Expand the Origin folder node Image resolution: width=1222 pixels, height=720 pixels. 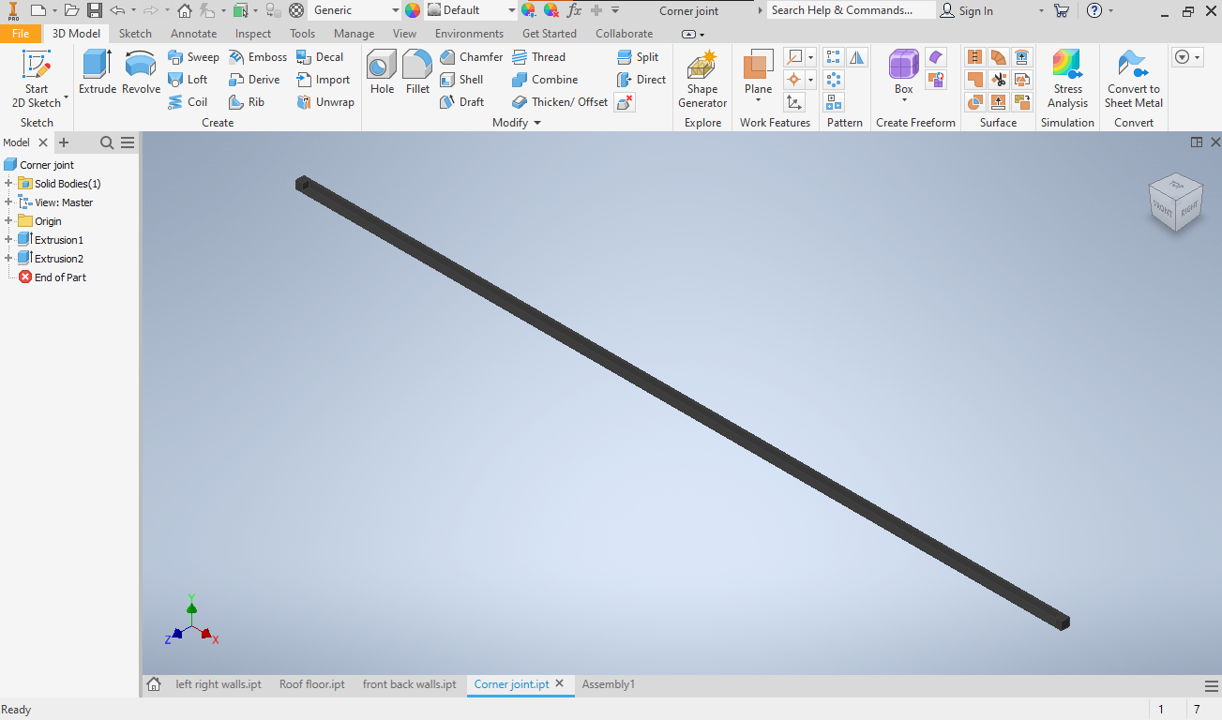point(8,221)
